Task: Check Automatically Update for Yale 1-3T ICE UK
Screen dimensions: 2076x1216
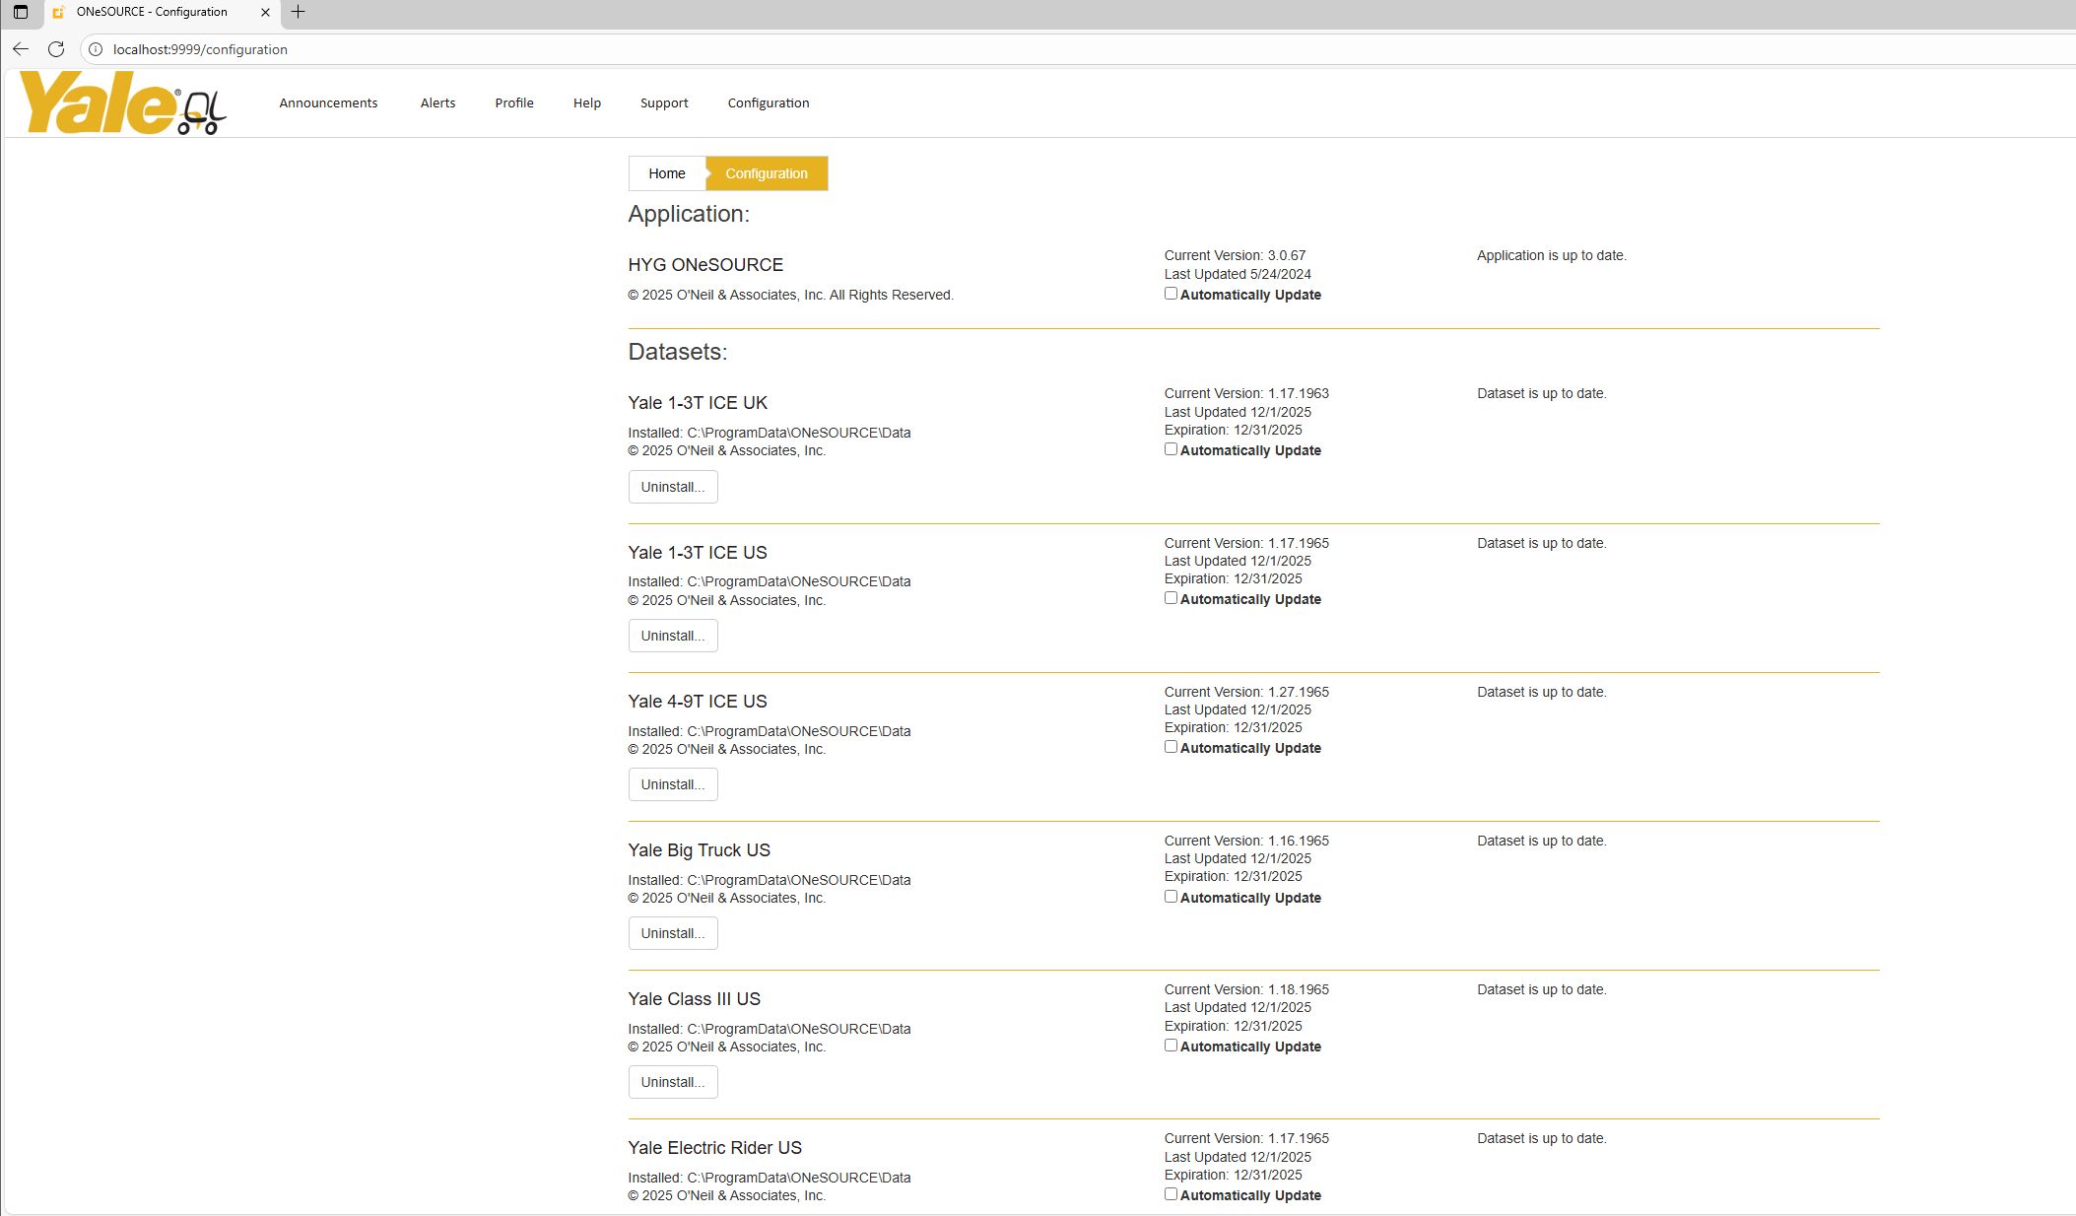Action: pos(1171,449)
